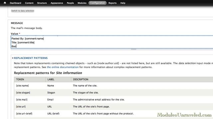This screenshot has width=213, height=119.
Task: Click 'The name of the site.' description
Action: click(85, 86)
